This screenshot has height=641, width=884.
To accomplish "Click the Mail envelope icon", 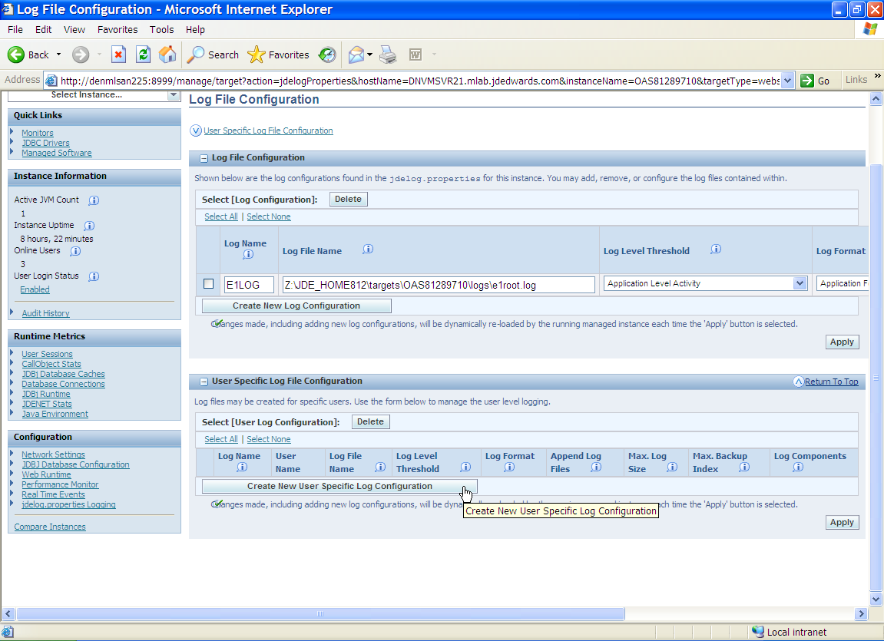I will [356, 55].
